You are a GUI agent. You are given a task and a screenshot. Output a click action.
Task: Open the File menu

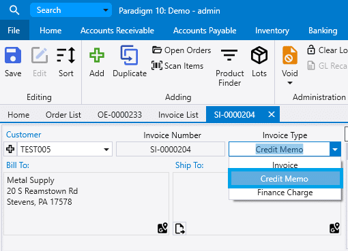tap(14, 31)
